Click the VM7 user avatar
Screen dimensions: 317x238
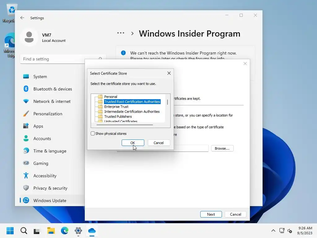tap(29, 37)
